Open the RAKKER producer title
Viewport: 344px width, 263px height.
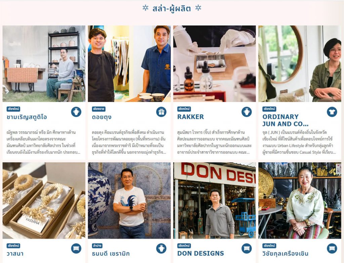click(190, 117)
